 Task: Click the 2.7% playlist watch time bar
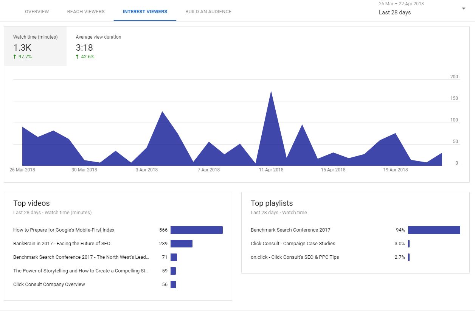coord(409,257)
